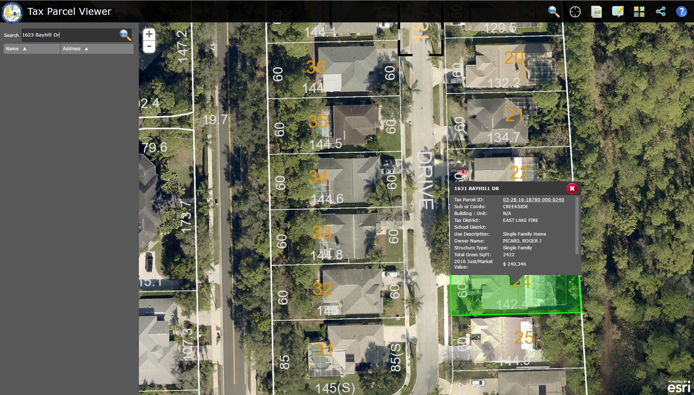Open the basemap gallery grid icon
The height and width of the screenshot is (395, 694).
pyautogui.click(x=639, y=12)
